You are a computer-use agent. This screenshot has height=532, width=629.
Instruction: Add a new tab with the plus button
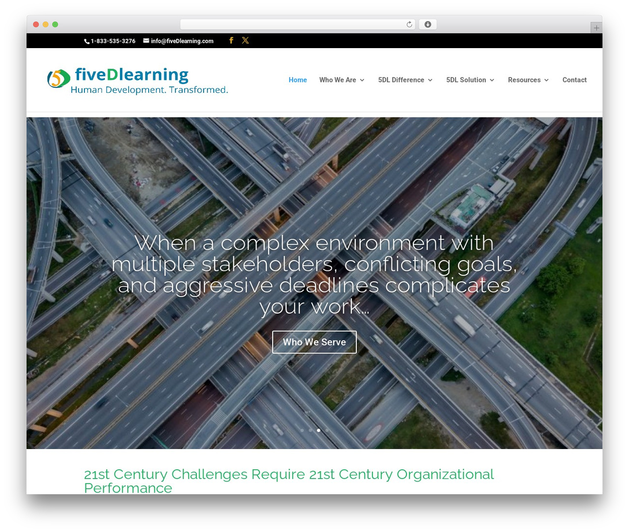(596, 28)
